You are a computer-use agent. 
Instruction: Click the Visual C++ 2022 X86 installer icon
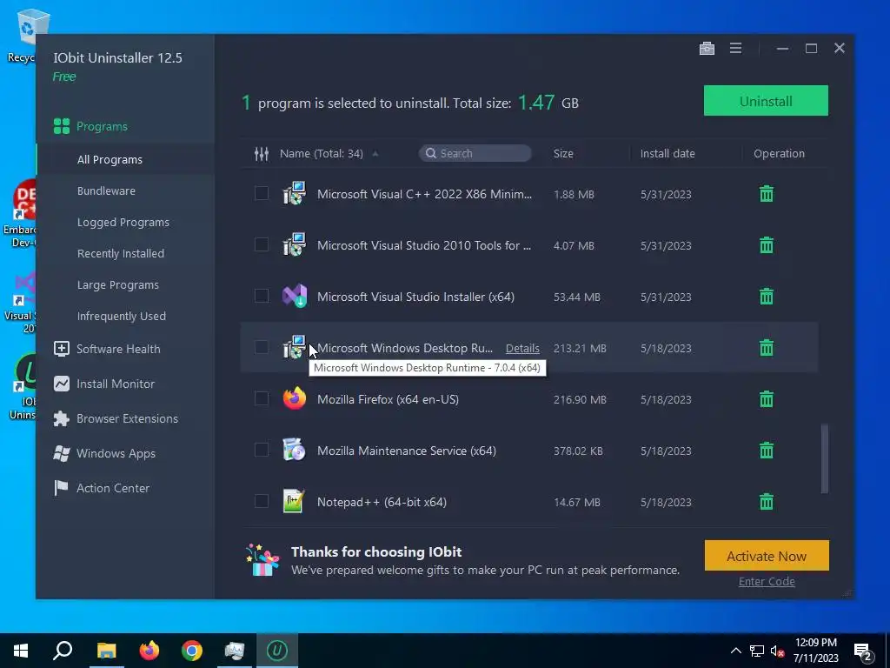click(294, 193)
